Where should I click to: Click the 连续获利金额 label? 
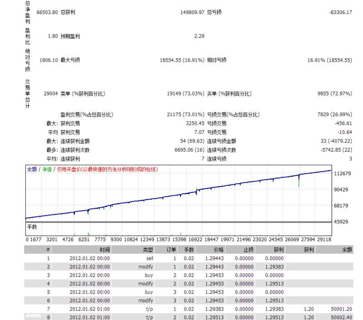tap(75, 141)
